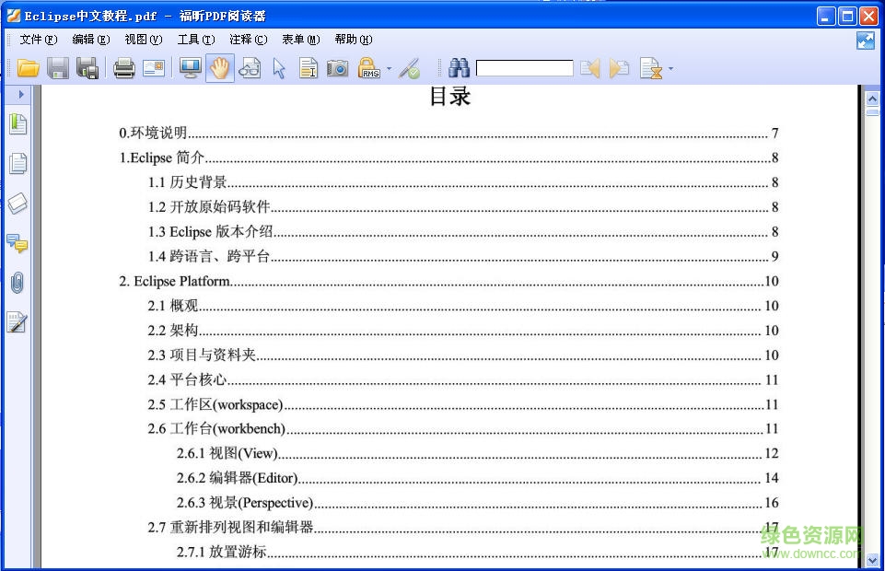The height and width of the screenshot is (571, 885).
Task: Select the Hand tool
Action: (220, 67)
